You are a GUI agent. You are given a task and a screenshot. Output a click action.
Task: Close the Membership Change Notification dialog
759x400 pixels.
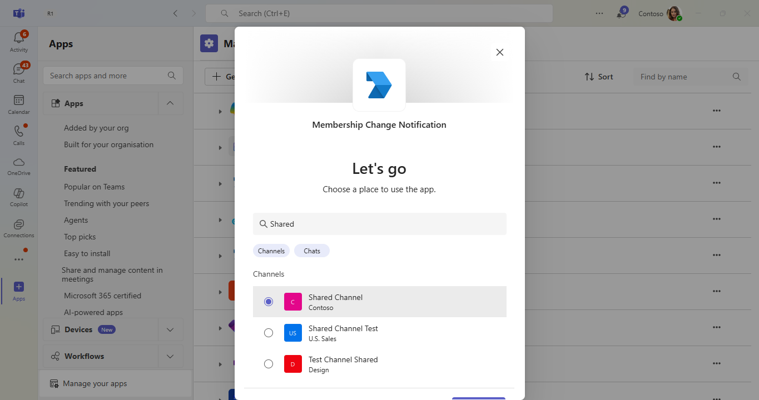click(500, 52)
